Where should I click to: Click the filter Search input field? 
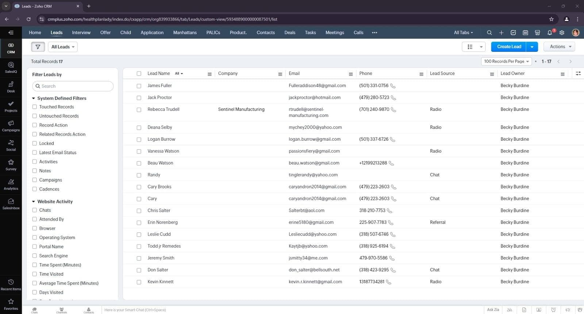point(73,86)
